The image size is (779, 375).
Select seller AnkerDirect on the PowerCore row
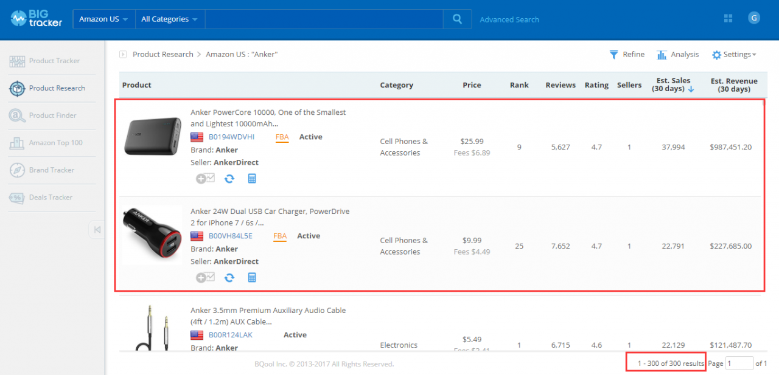tap(236, 162)
